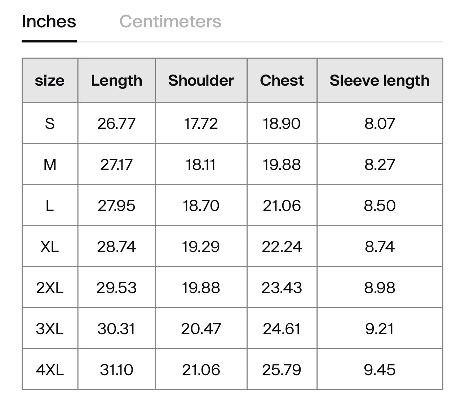
Task: Select the L size row label
Action: click(50, 206)
